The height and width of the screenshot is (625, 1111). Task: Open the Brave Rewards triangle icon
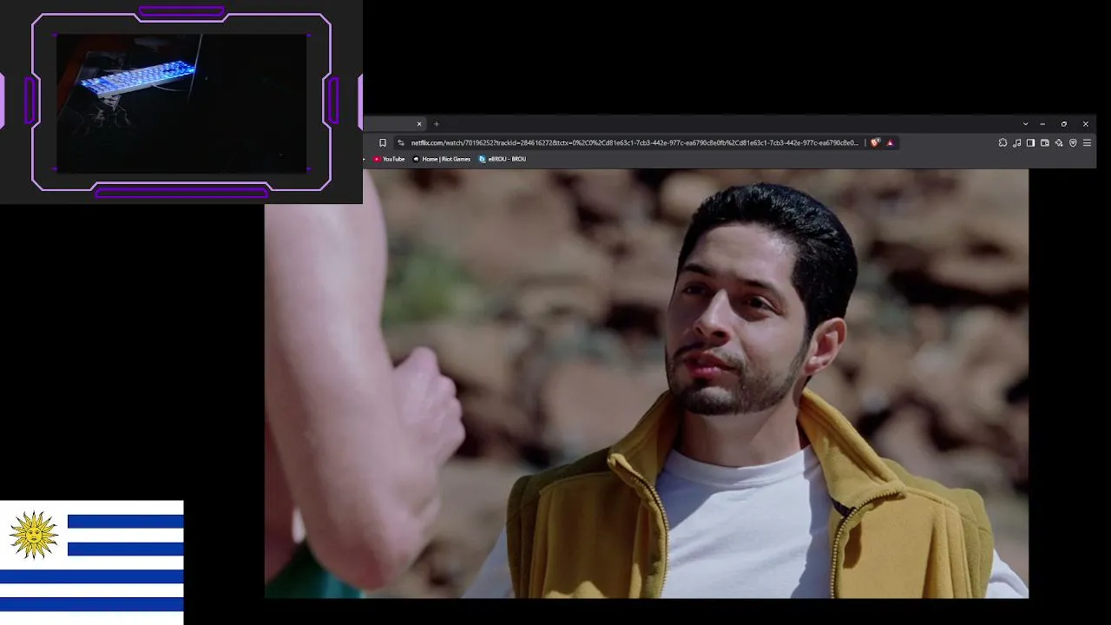point(890,142)
